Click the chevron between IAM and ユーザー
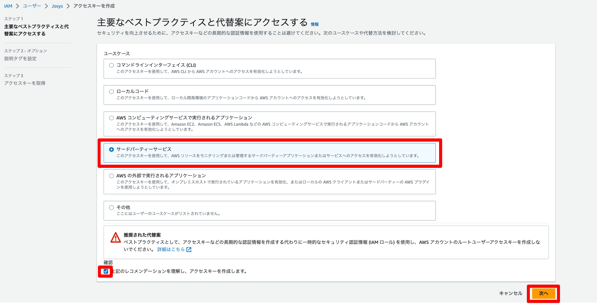597x304 pixels. (x=18, y=6)
